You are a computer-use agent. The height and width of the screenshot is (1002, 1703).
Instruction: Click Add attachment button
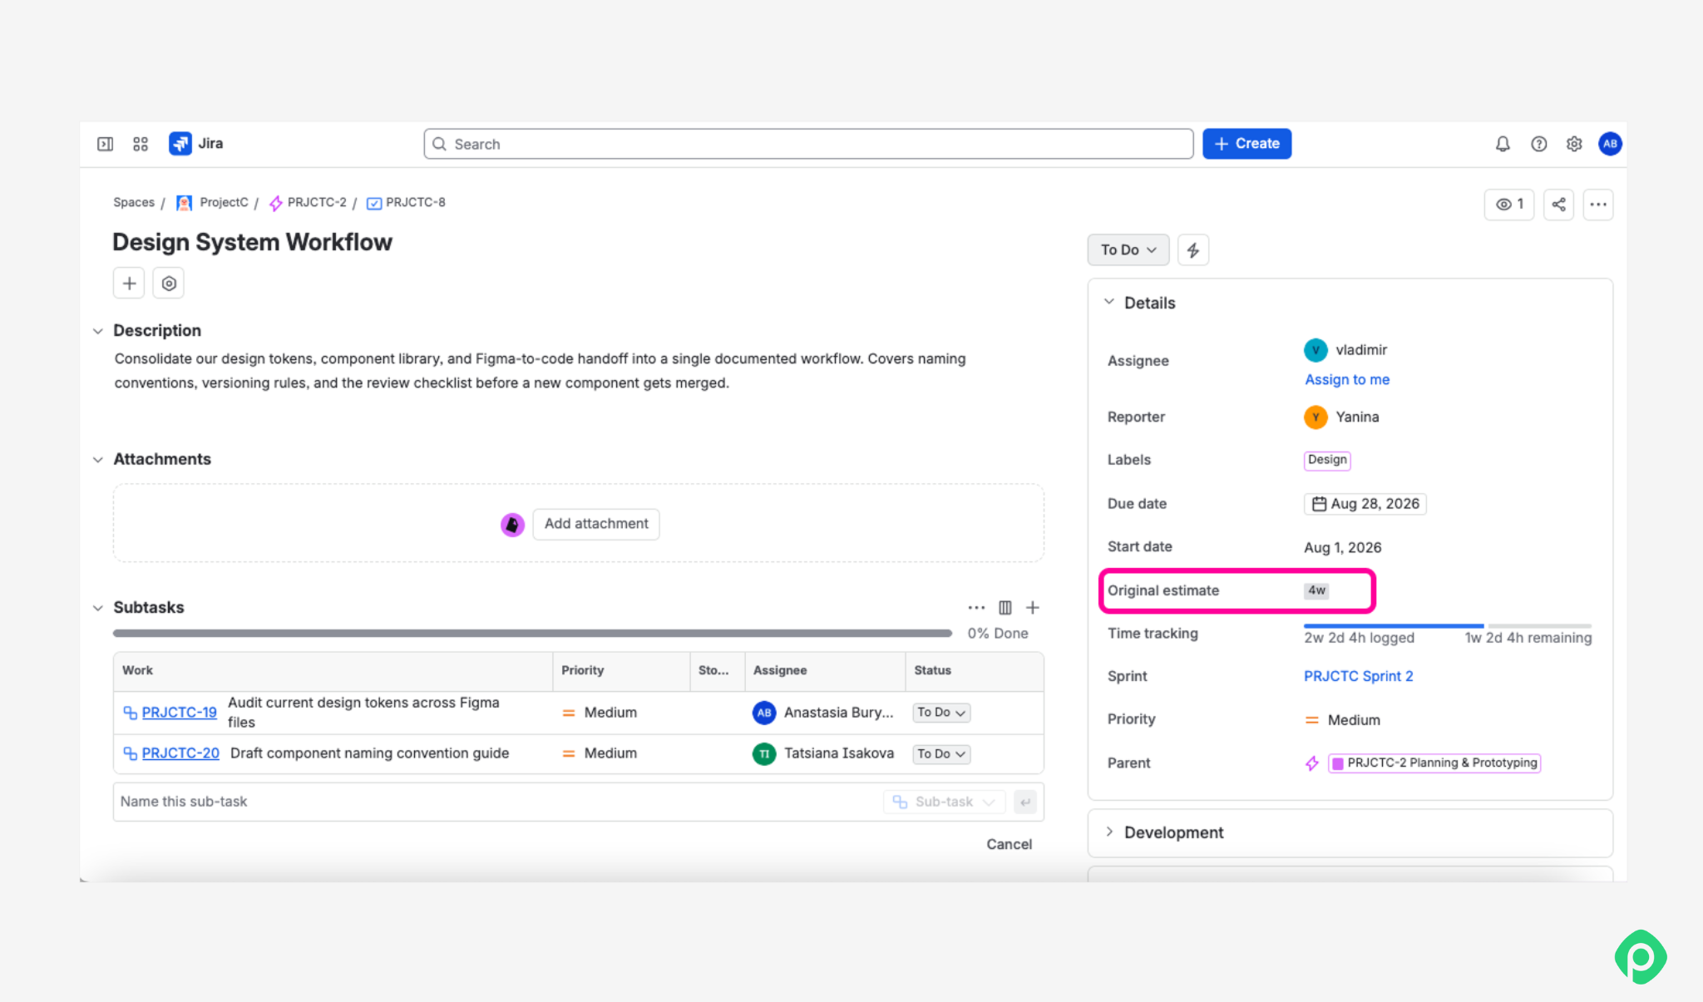point(596,524)
